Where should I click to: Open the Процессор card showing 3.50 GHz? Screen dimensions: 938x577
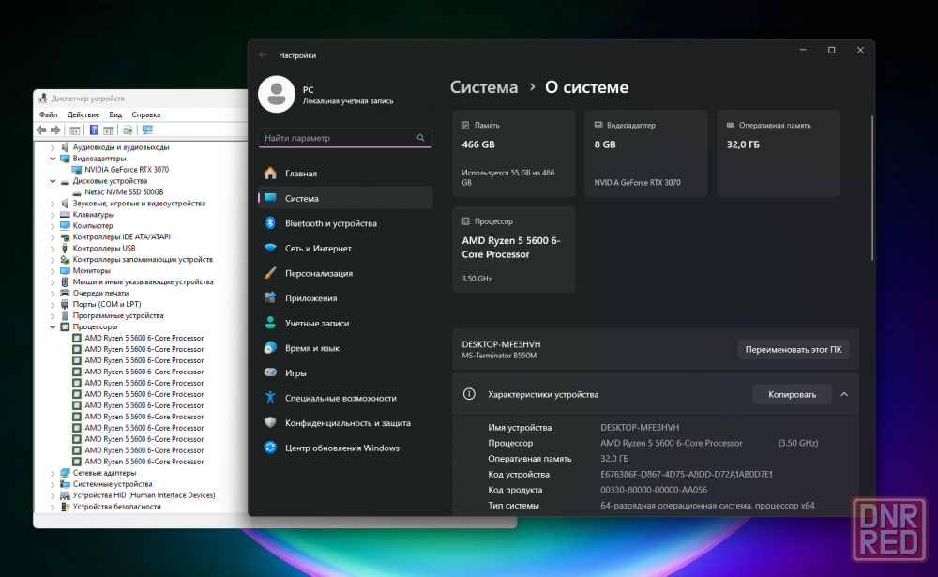(x=514, y=250)
